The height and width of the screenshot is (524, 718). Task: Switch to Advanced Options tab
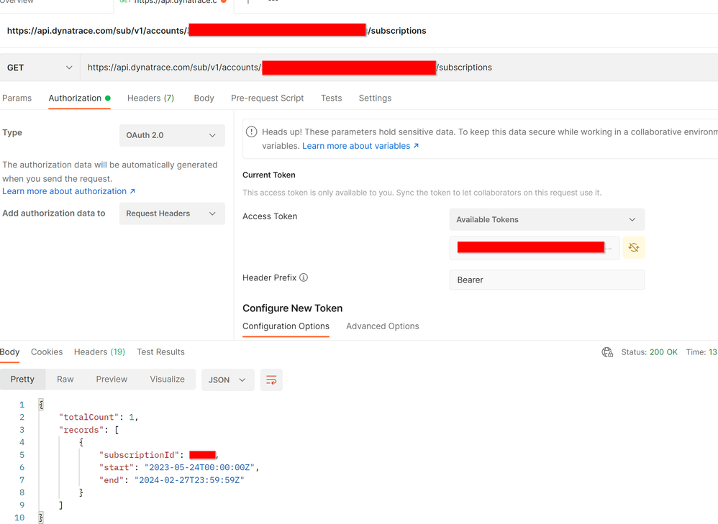382,326
